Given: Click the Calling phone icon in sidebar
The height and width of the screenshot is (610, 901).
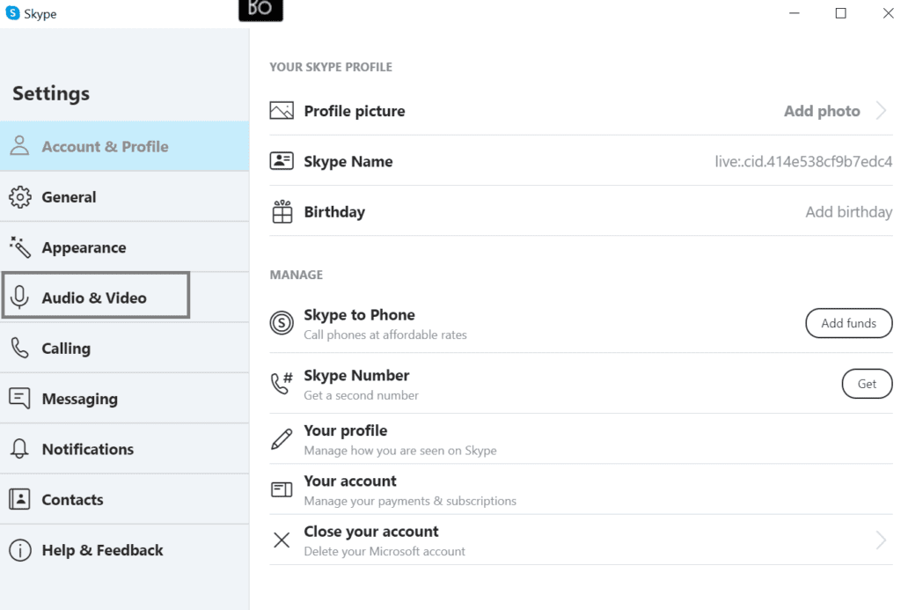Looking at the screenshot, I should pyautogui.click(x=19, y=348).
